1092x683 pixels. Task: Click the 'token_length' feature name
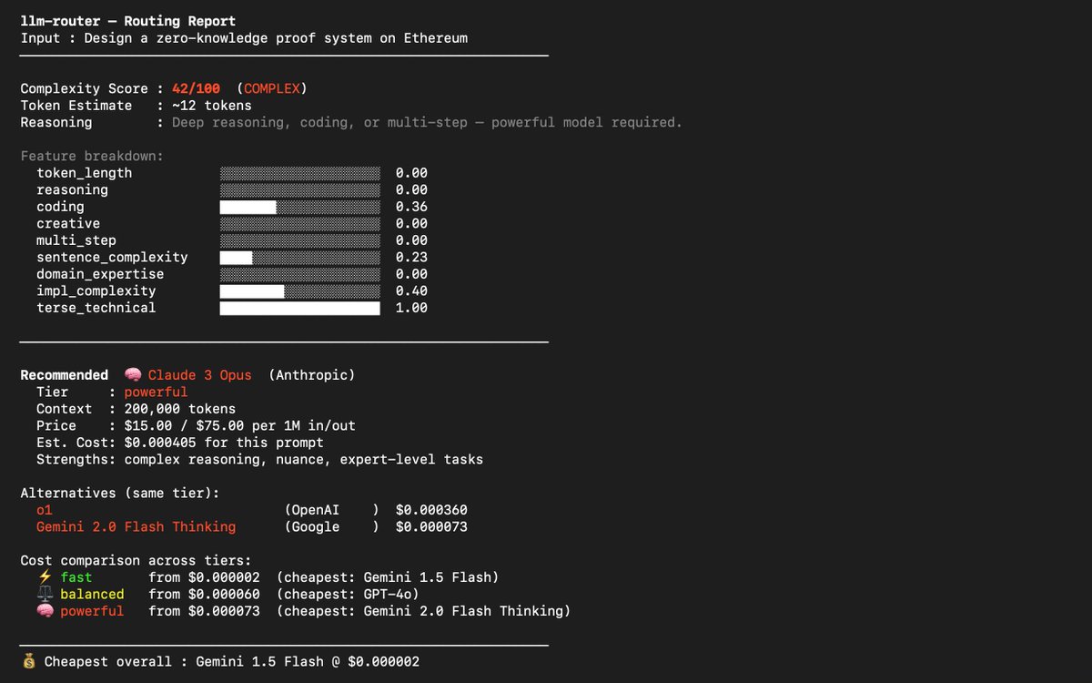[85, 173]
